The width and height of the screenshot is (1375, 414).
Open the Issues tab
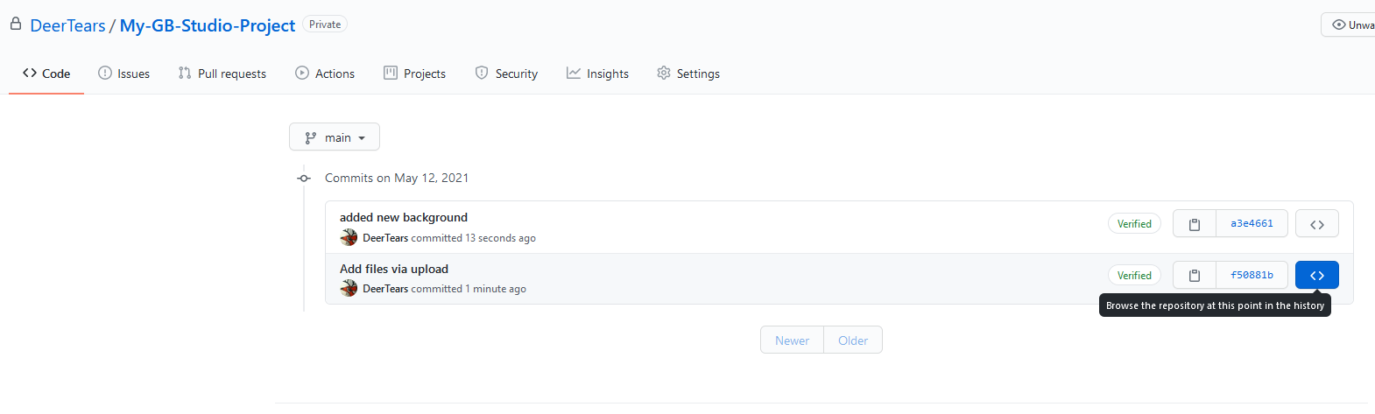(123, 74)
